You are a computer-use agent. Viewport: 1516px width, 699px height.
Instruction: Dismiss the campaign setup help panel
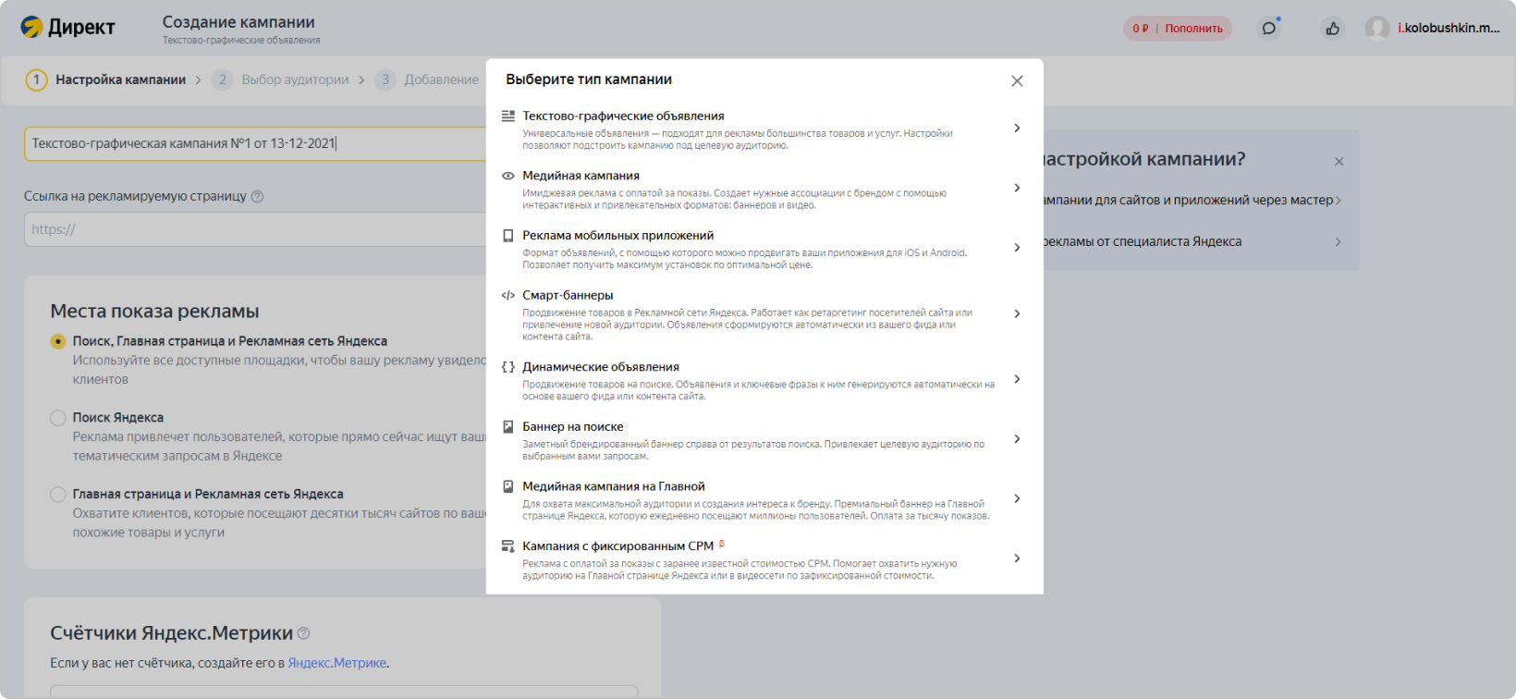tap(1339, 162)
